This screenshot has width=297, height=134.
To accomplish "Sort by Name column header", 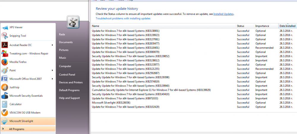I will coord(163,26).
